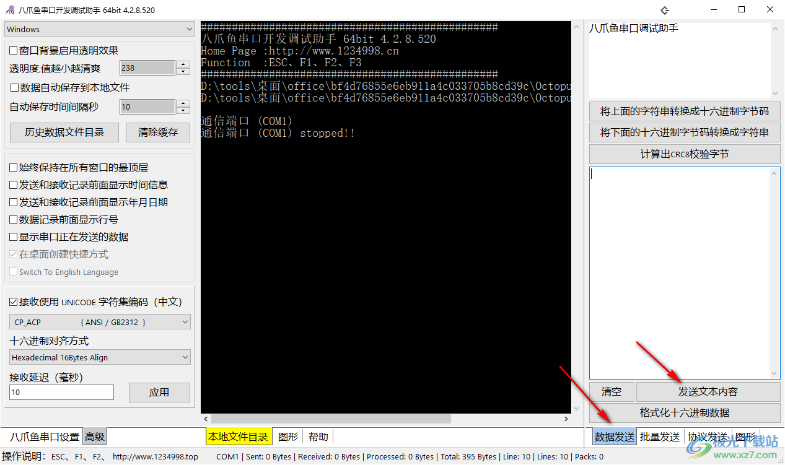785x465 pixels.
Task: Maximize the application window
Action: click(742, 10)
